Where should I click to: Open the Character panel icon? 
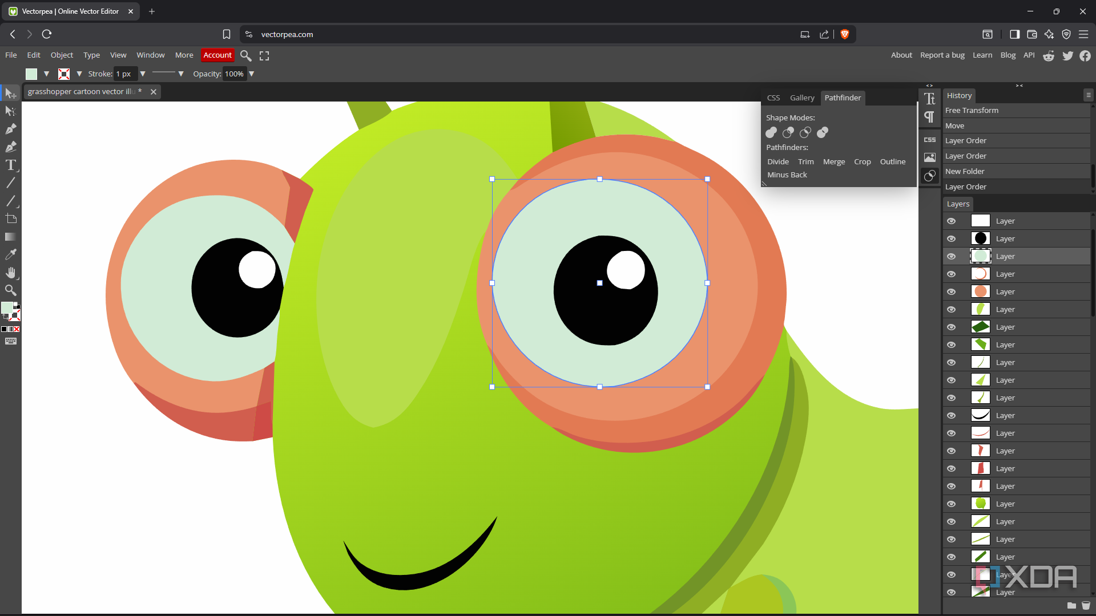[x=930, y=99]
